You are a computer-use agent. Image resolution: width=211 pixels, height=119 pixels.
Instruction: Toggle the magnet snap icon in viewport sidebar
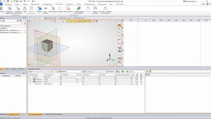click(119, 25)
